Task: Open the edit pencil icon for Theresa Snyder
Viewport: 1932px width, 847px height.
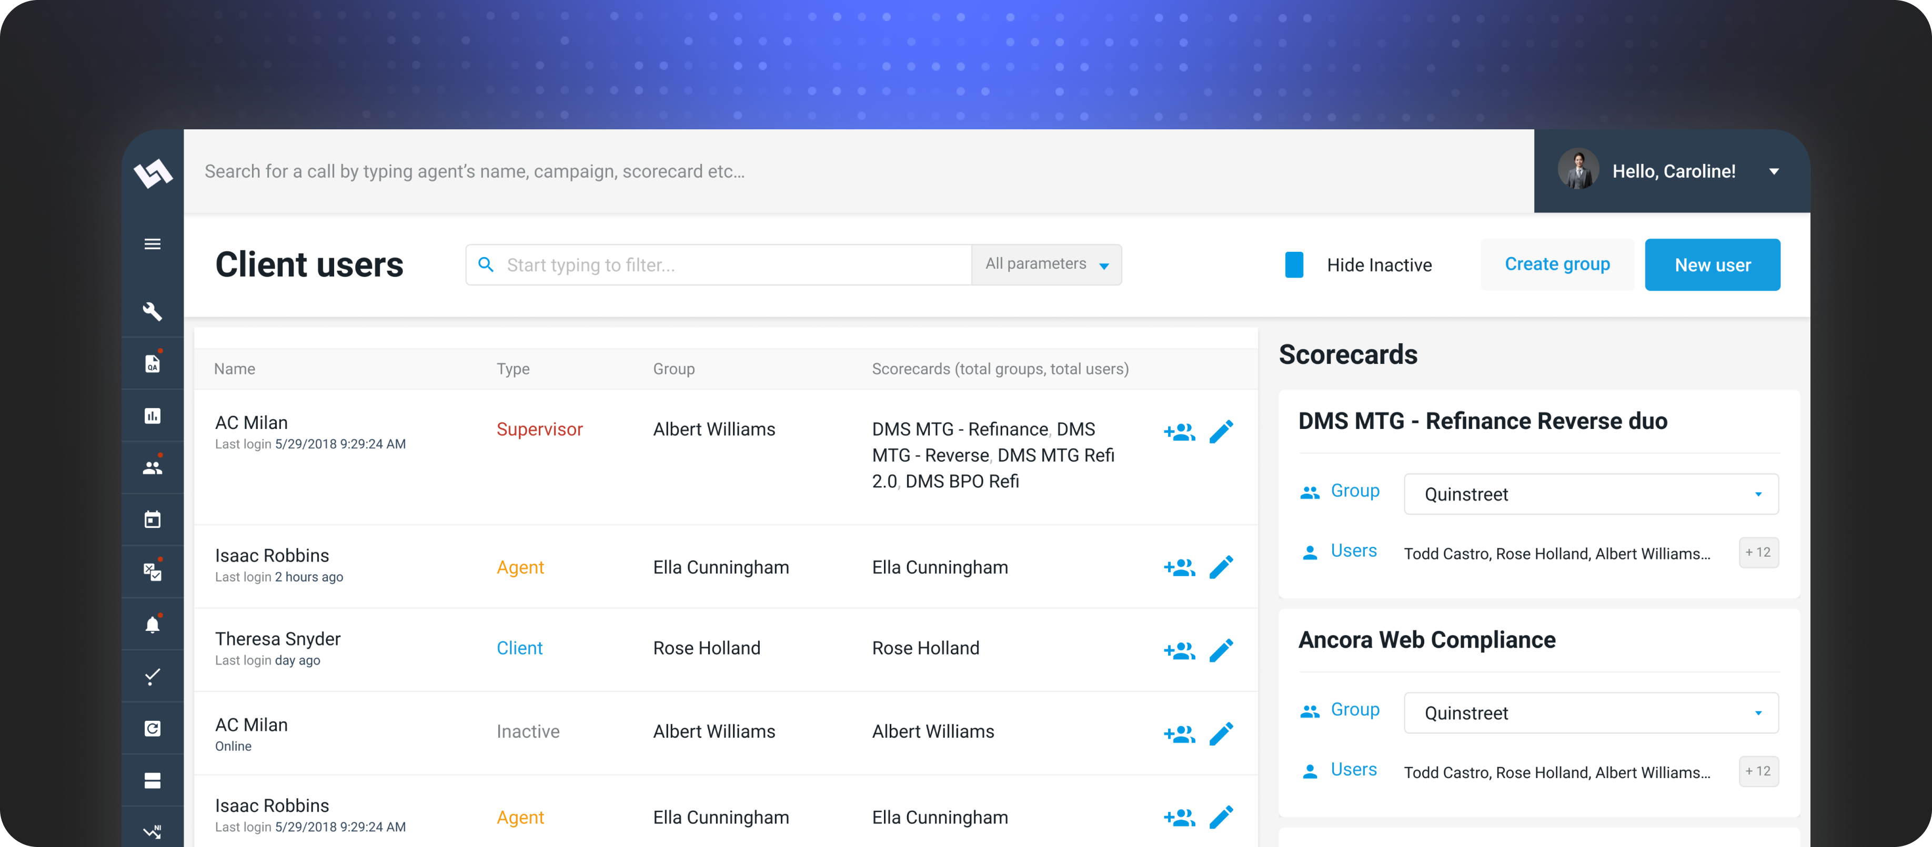Action: coord(1222,650)
